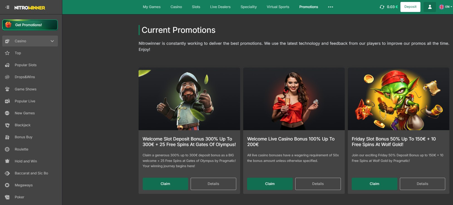Claim the Friday Slot Bonus
The image size is (453, 205).
click(x=375, y=184)
